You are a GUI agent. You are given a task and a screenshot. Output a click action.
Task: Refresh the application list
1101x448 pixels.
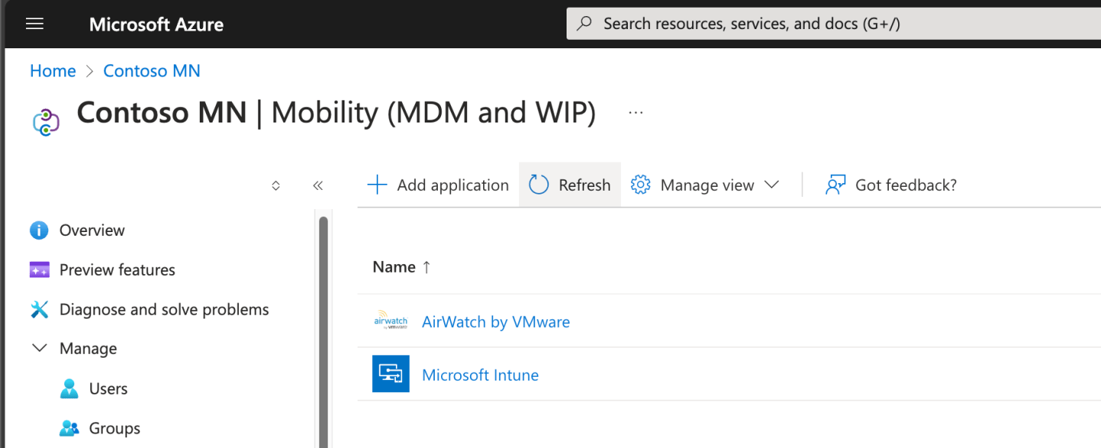(570, 185)
